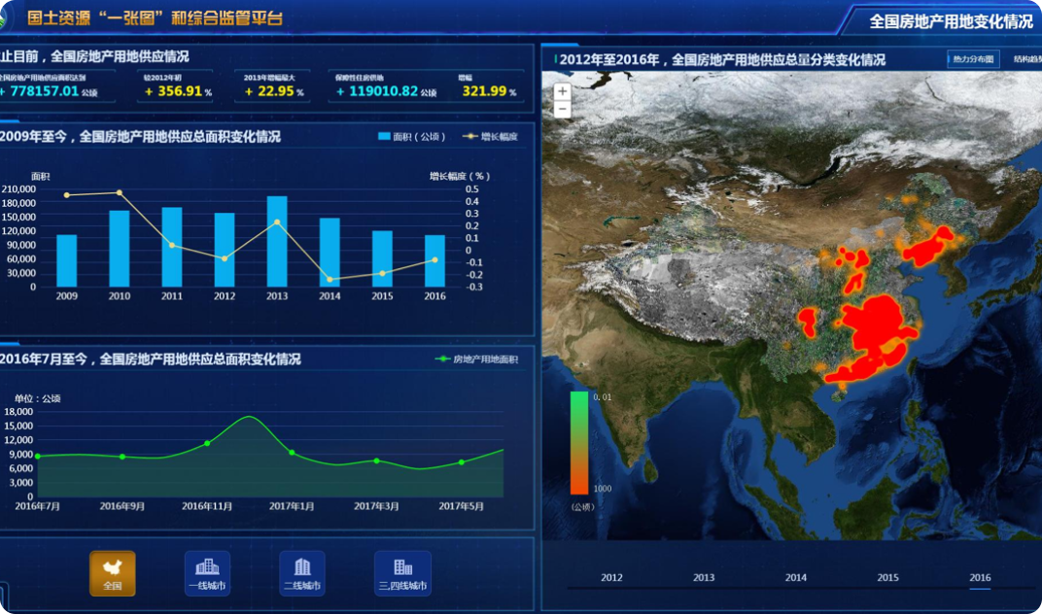Click the 全国房地产用地变化情况 header title
This screenshot has height=614, width=1042.
coord(950,21)
